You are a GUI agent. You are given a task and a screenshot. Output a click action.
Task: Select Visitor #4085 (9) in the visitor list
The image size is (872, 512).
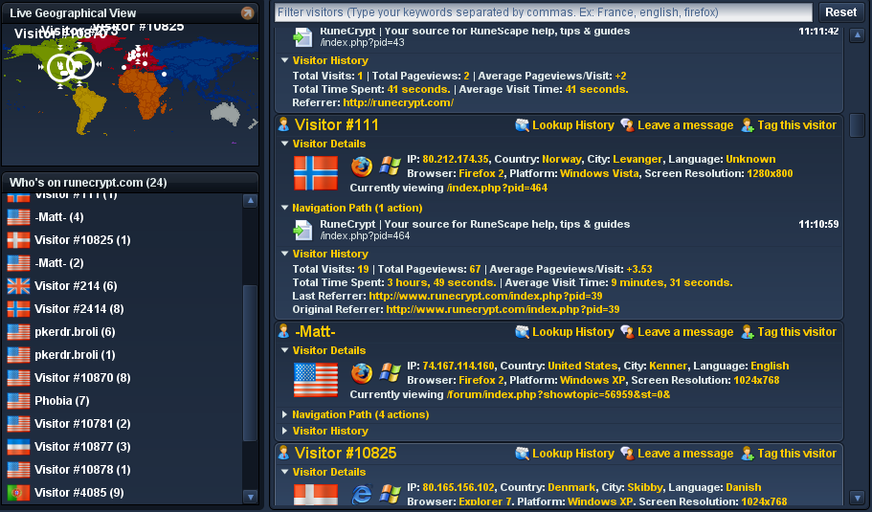(x=124, y=493)
